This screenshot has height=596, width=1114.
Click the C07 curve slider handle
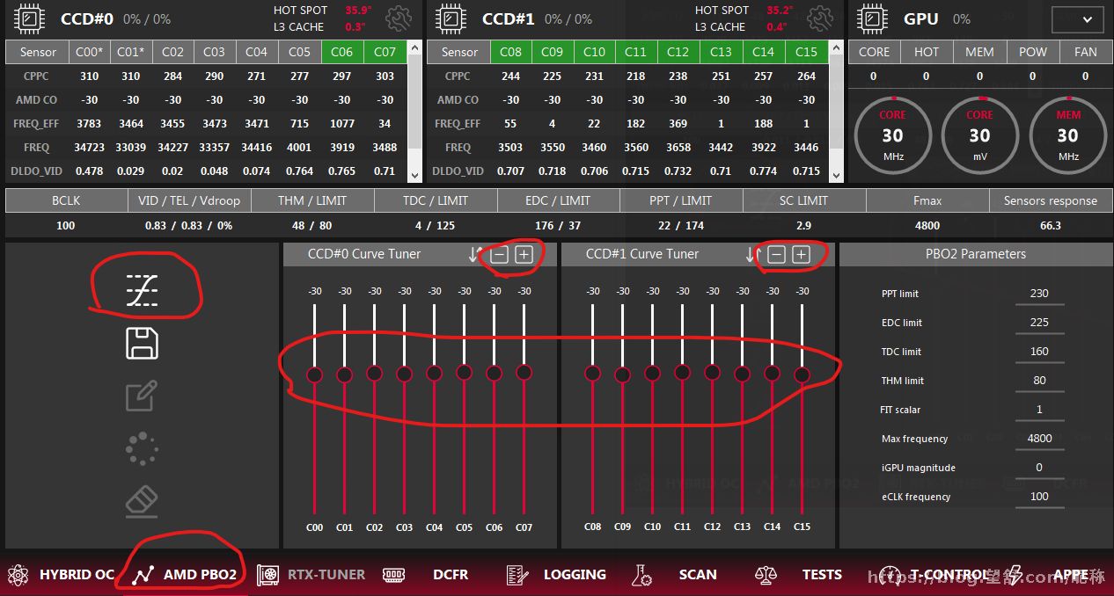click(524, 373)
